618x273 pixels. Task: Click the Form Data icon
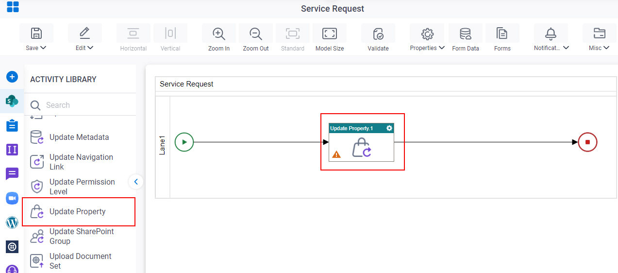[x=466, y=34]
